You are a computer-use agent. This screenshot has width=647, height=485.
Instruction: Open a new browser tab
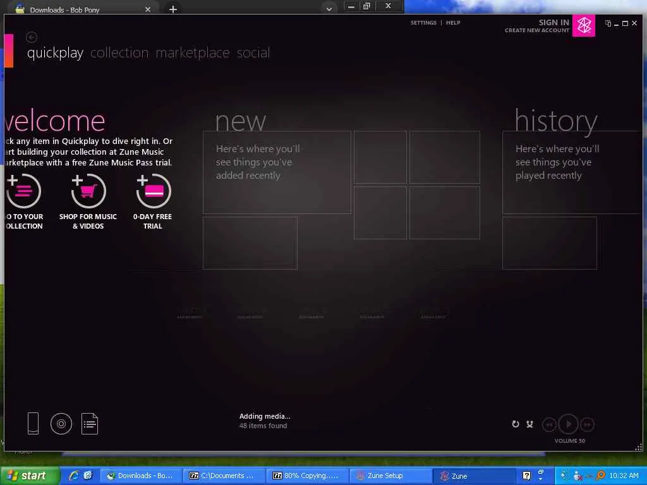coord(173,9)
